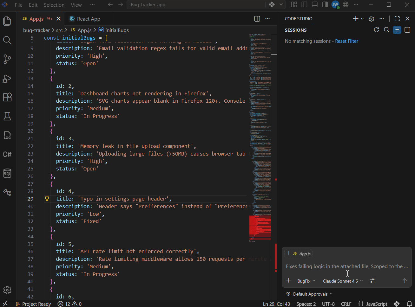Open the File menu
Image resolution: width=415 pixels, height=307 pixels.
click(19, 5)
